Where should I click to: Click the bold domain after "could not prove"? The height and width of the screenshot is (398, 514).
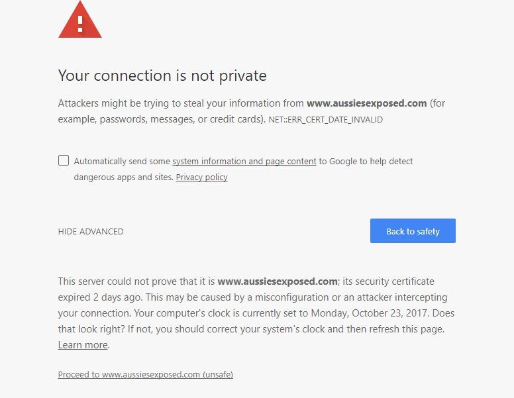[x=278, y=281]
